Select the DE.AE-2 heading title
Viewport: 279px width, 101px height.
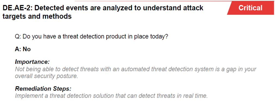[x=103, y=12]
